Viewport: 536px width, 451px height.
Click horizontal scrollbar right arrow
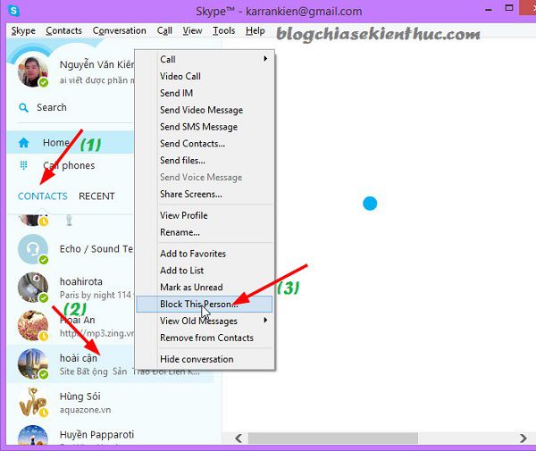pyautogui.click(x=523, y=438)
